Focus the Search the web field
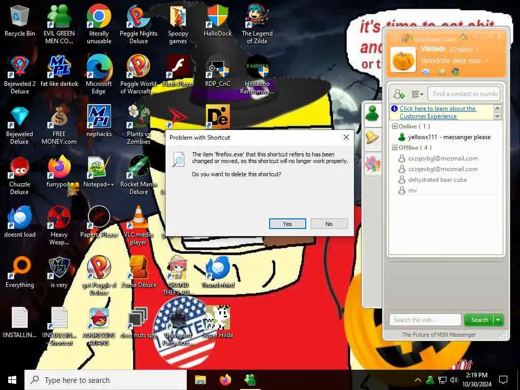 click(425, 320)
